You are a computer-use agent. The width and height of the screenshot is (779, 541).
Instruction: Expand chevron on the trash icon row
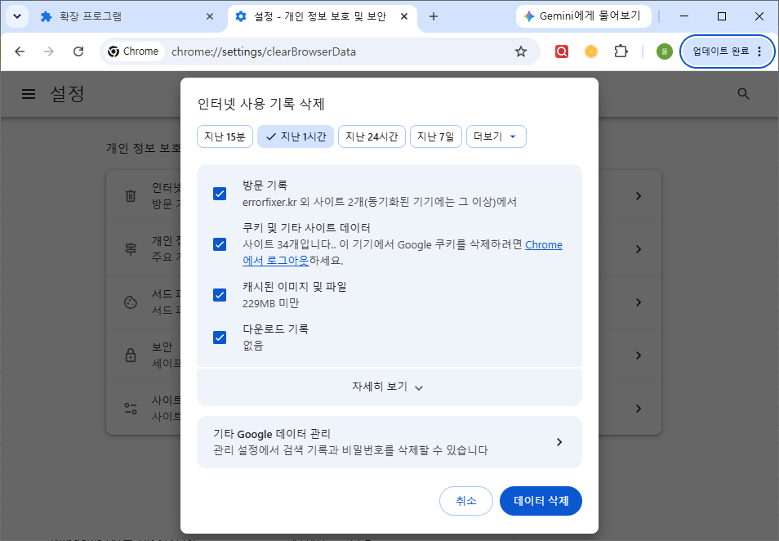639,196
